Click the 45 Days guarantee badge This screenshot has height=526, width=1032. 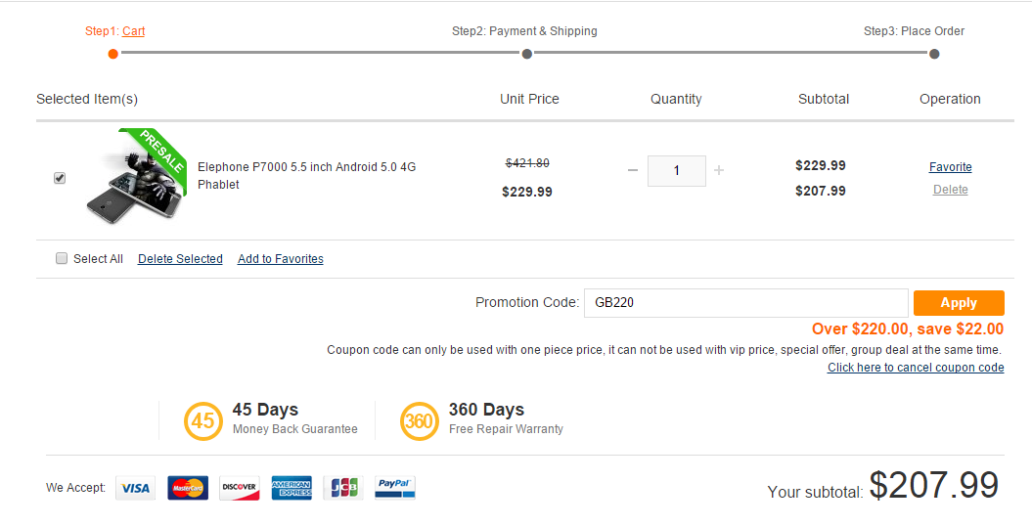[x=202, y=421]
